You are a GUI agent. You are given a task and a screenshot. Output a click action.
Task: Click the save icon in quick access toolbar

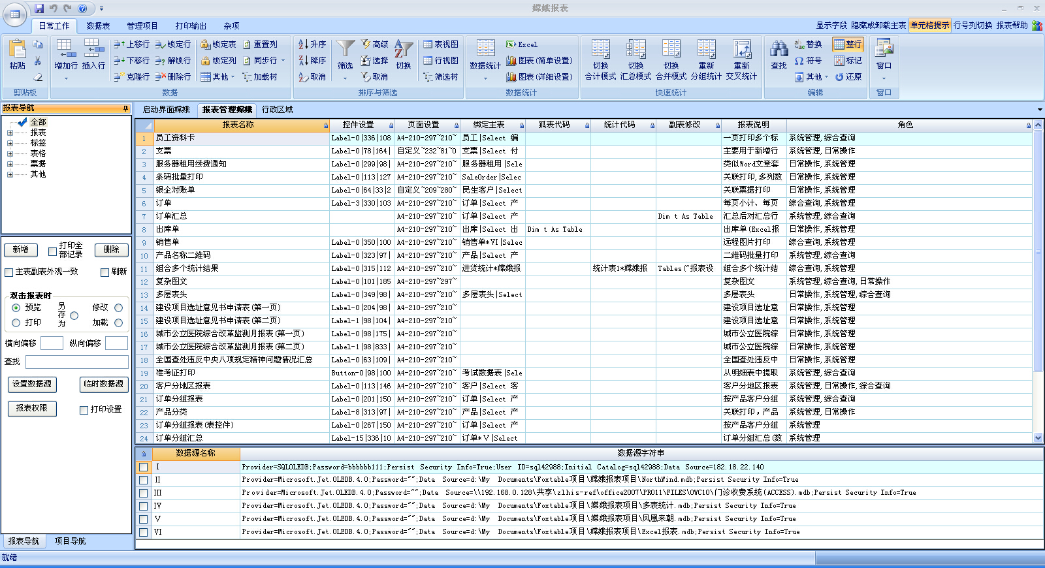pos(39,8)
